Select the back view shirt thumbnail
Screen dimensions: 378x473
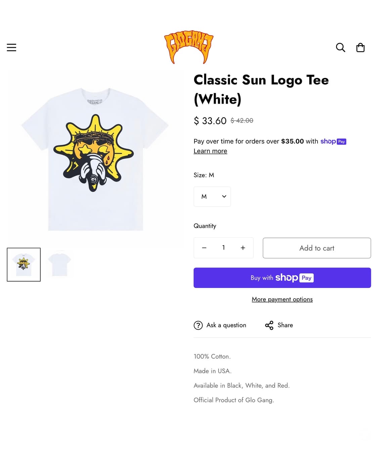59,265
